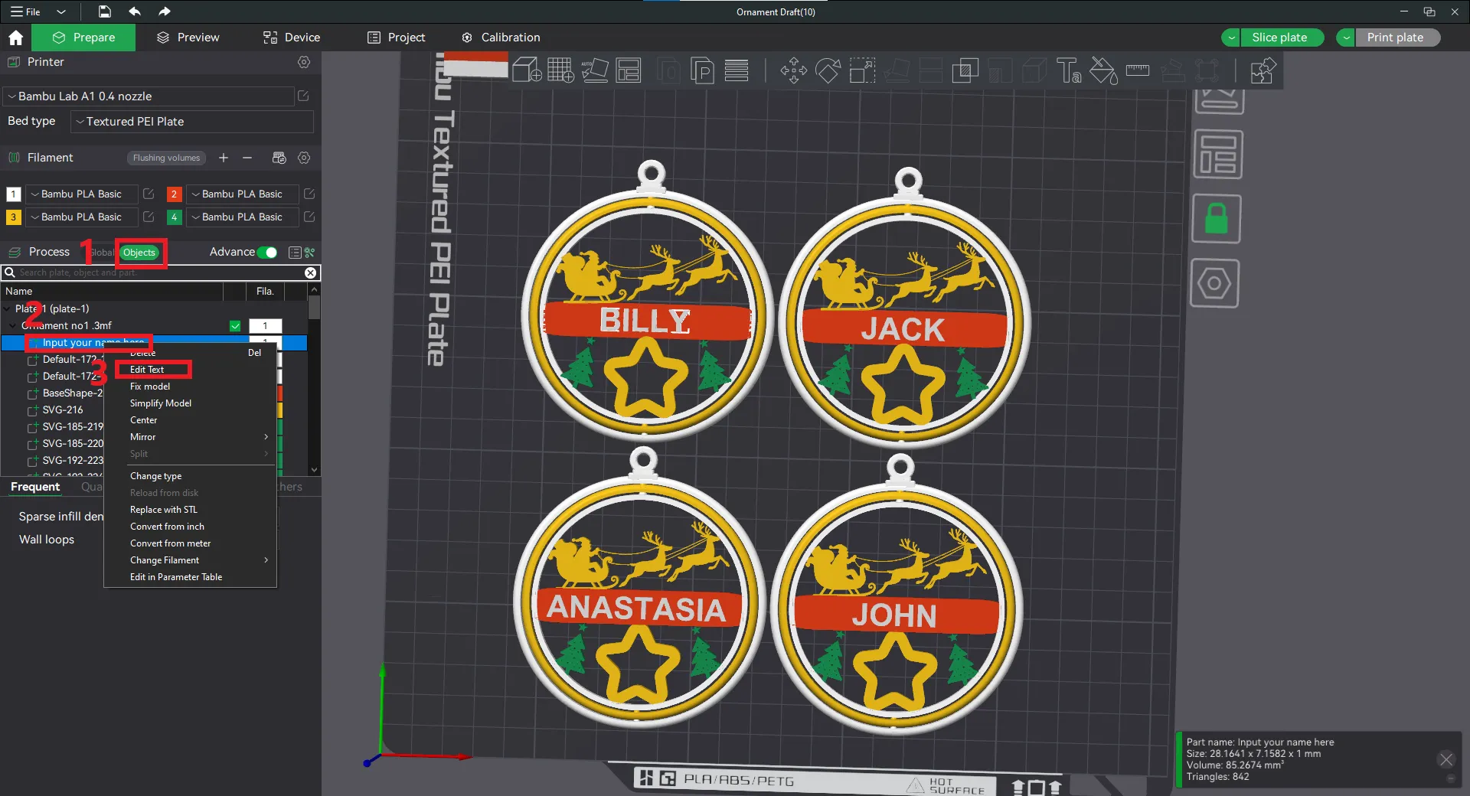Viewport: 1470px width, 796px height.
Task: Switch process scope to Global
Action: point(103,253)
